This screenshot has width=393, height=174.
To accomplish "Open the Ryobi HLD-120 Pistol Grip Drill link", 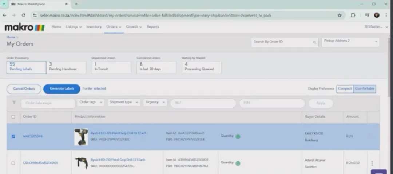I will [118, 133].
